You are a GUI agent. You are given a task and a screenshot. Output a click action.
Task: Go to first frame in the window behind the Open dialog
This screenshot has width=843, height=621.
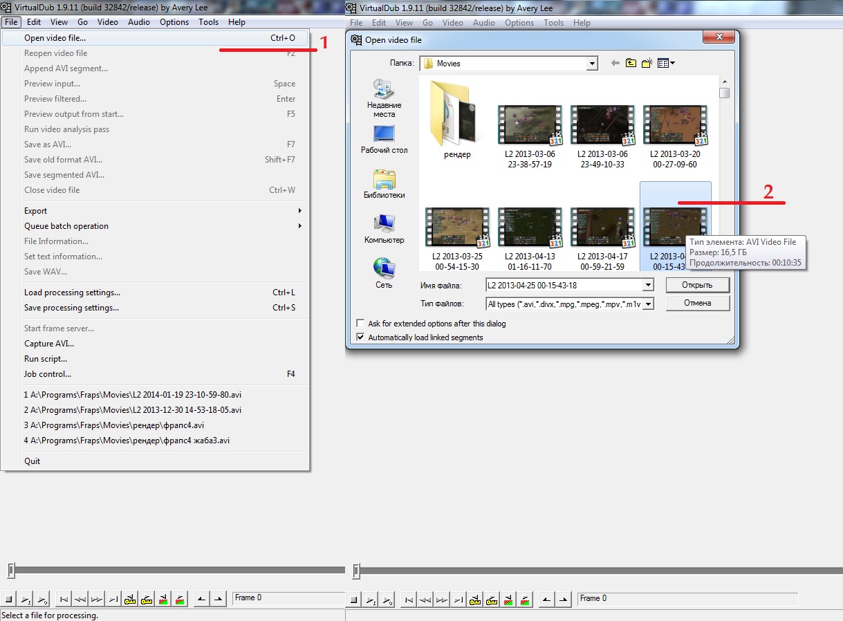(x=409, y=600)
